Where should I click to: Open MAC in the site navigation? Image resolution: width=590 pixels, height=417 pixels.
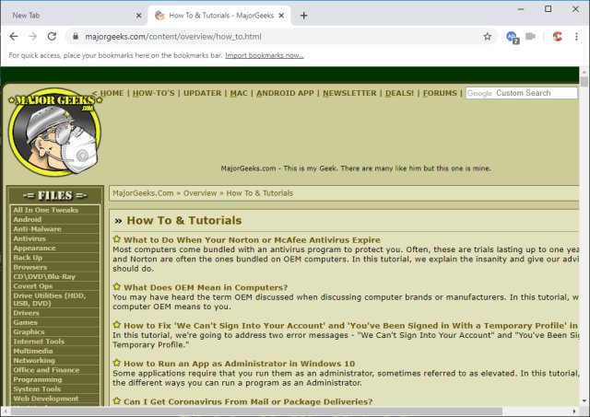(239, 93)
